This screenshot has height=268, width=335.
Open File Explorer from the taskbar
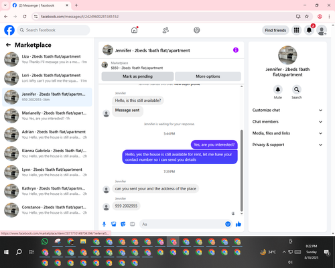pos(83,241)
